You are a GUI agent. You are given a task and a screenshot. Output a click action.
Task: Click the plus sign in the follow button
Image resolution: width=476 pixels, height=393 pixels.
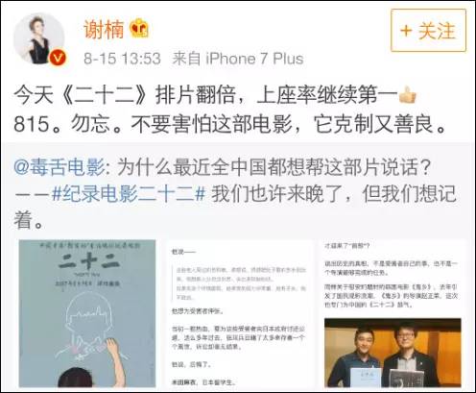coord(406,31)
